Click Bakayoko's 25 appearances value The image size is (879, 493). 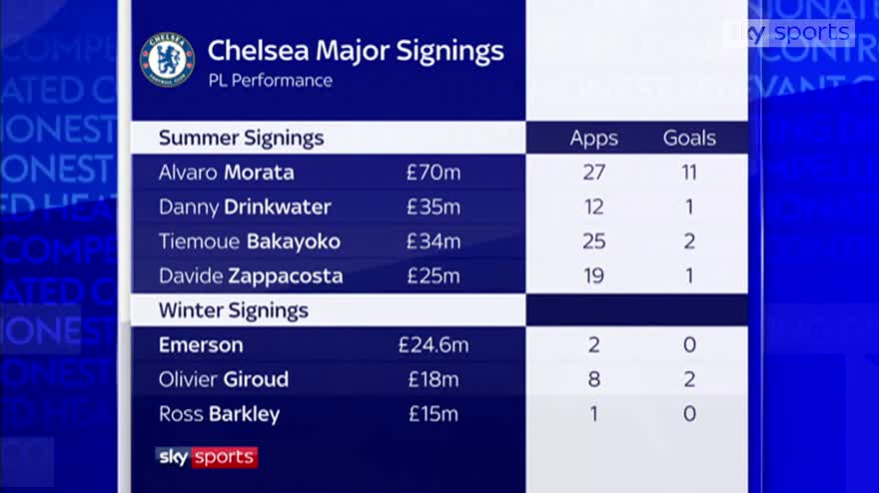click(x=593, y=242)
